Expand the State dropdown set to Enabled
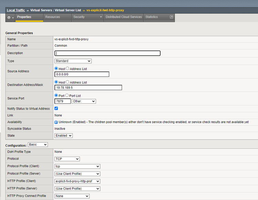 [x=64, y=136]
